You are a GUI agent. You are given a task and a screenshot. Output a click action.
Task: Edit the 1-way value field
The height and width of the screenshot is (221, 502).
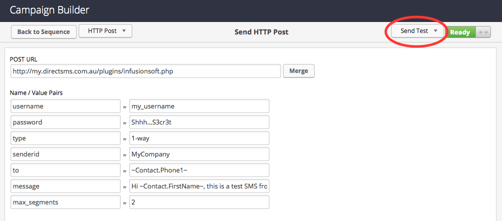tap(199, 138)
